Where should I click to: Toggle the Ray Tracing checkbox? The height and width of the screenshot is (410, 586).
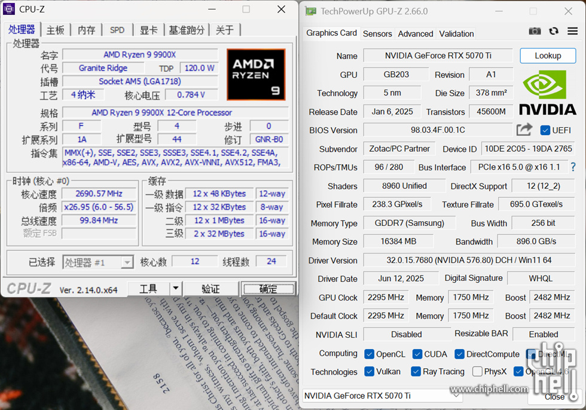pyautogui.click(x=416, y=372)
